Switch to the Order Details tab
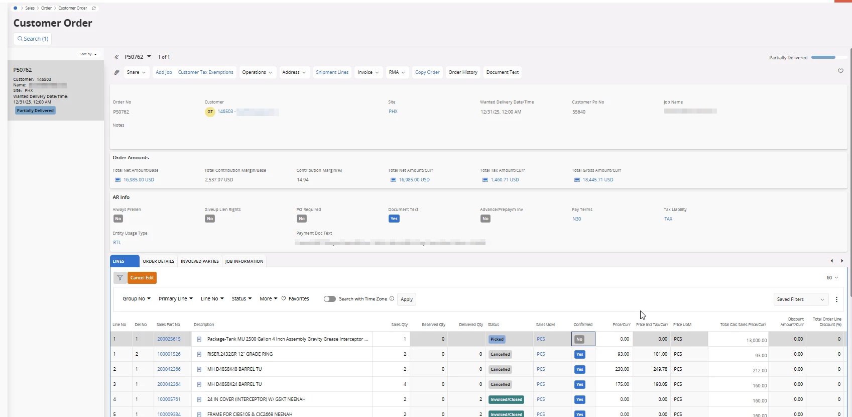852x417 pixels. click(x=158, y=261)
